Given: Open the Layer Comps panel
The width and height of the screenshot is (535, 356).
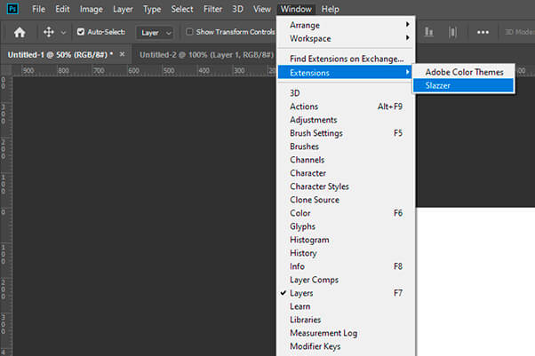Looking at the screenshot, I should (x=346, y=280).
